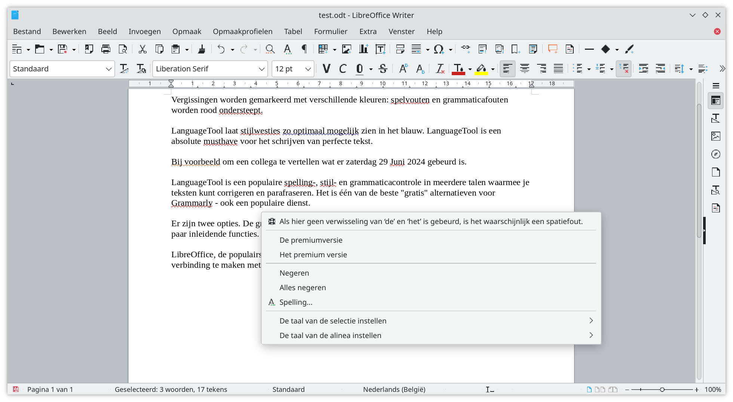Open the Opmaakprofielen menu
Image resolution: width=733 pixels, height=402 pixels.
coord(243,31)
